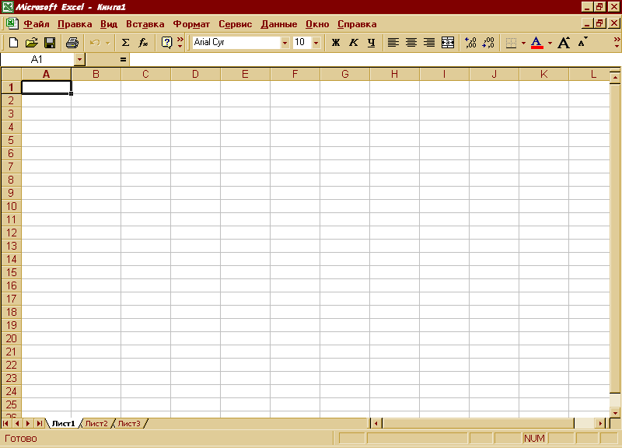This screenshot has width=622, height=448.
Task: Click the Excel icon in title bar
Action: 8,7
